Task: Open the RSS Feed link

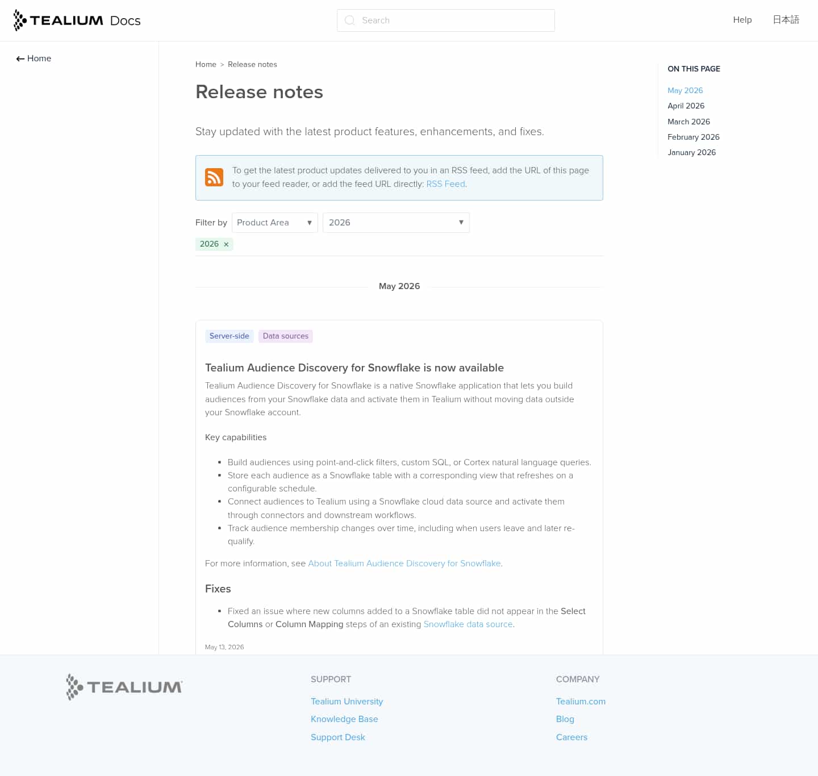Action: pyautogui.click(x=446, y=184)
